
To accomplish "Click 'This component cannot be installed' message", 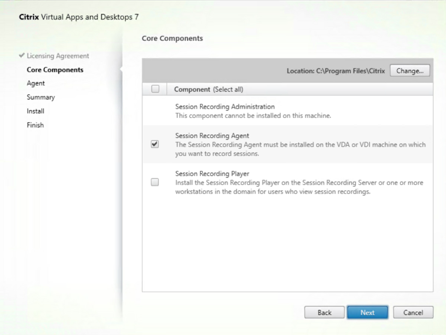I will coord(253,116).
